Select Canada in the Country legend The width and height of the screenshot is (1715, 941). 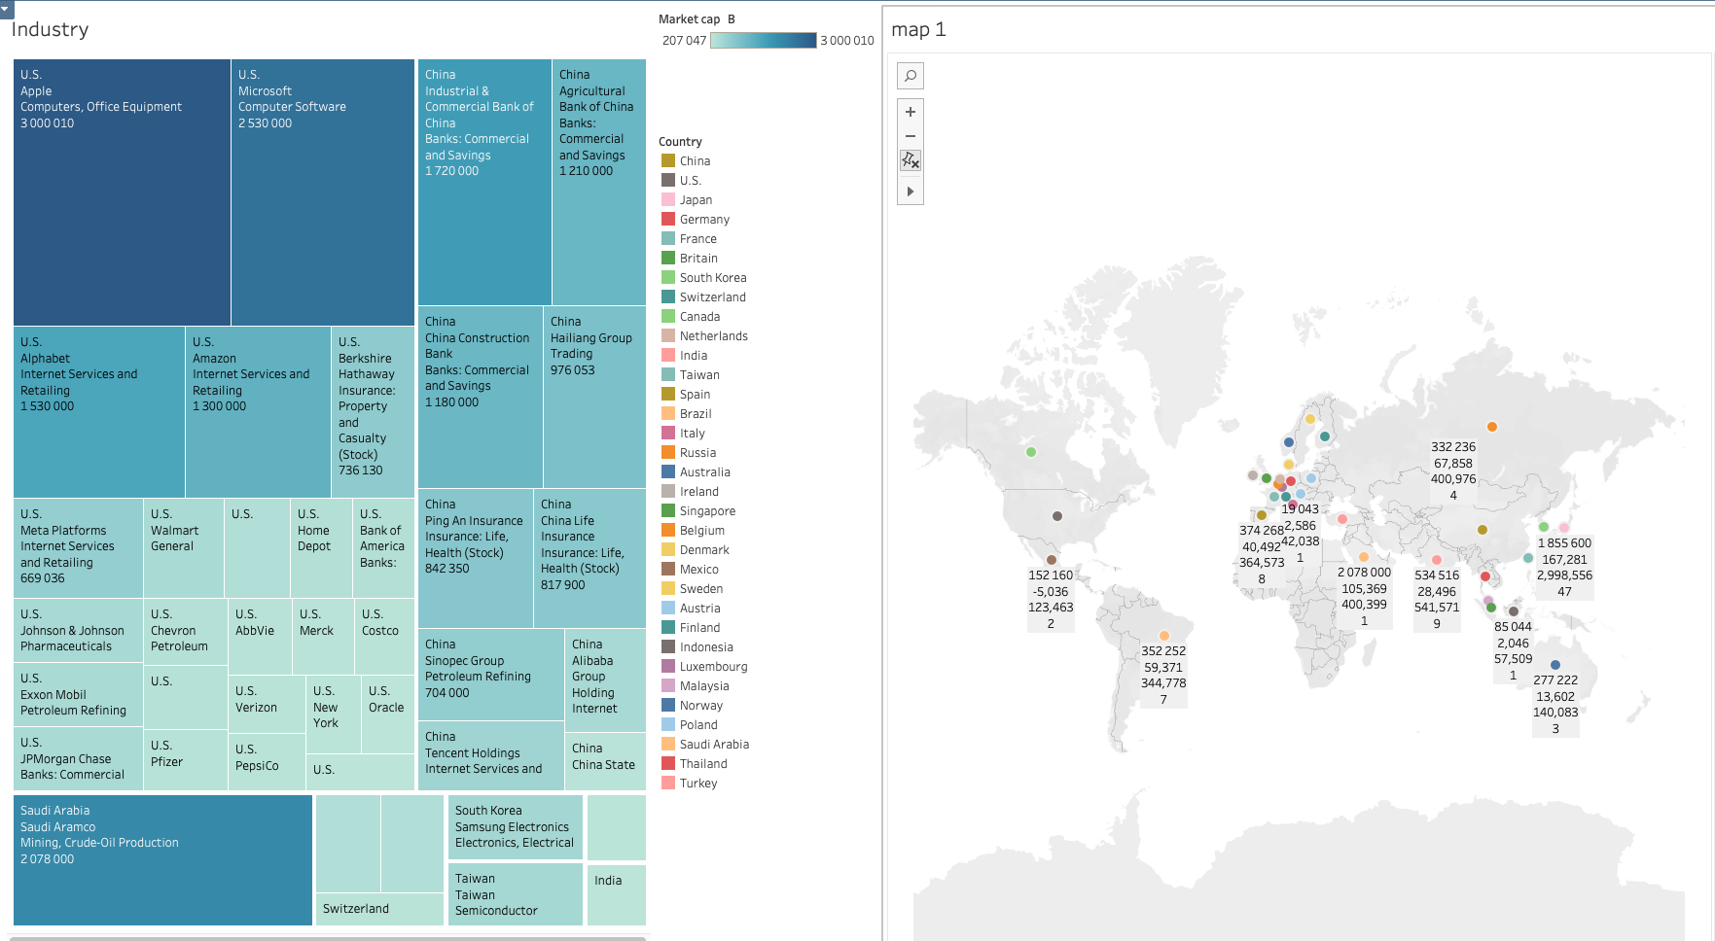(x=699, y=317)
